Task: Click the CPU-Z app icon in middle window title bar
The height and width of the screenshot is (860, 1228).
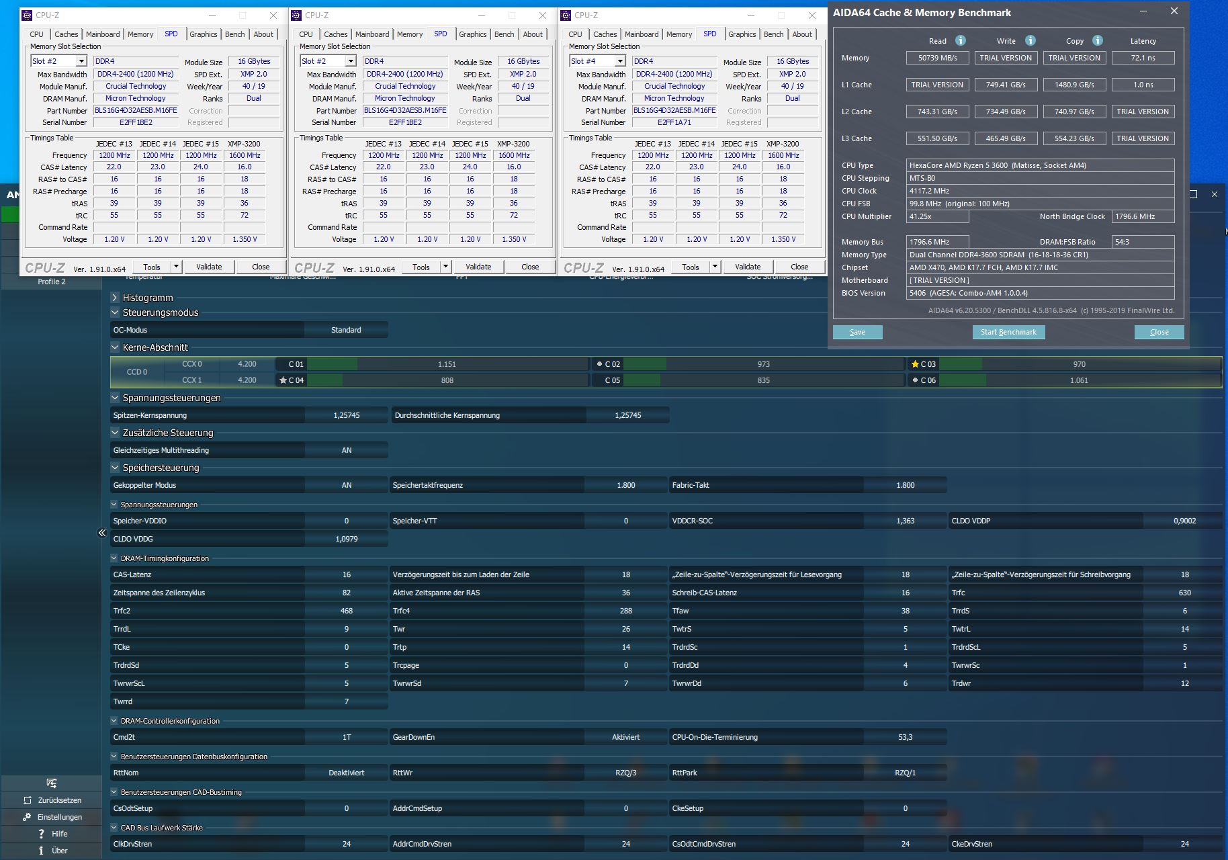Action: tap(297, 15)
